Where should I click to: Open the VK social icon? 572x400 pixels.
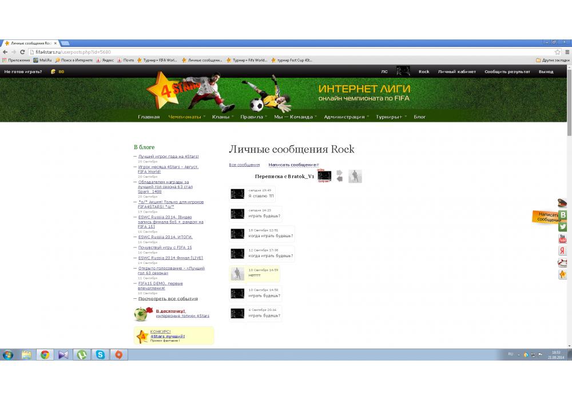(x=563, y=215)
